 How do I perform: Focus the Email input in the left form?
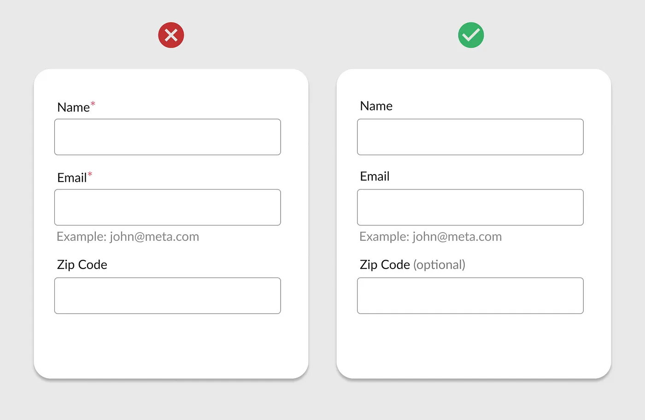click(168, 207)
